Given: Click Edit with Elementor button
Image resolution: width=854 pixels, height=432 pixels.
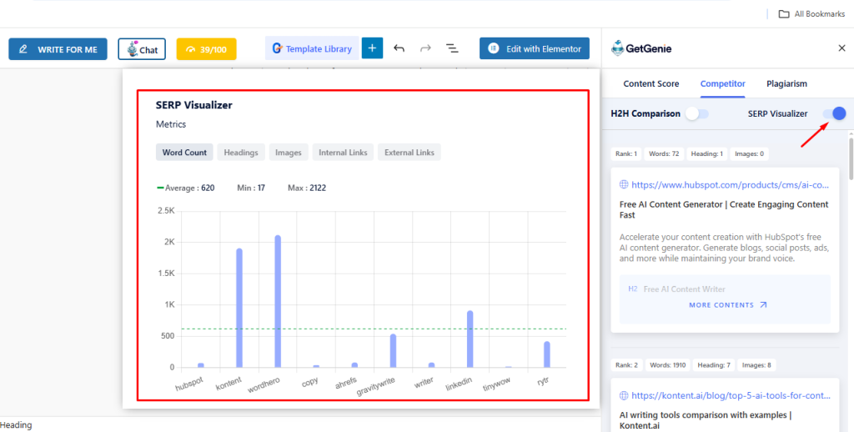Looking at the screenshot, I should click(535, 48).
